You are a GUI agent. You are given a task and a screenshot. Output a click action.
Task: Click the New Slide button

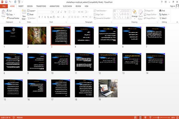click(24, 15)
